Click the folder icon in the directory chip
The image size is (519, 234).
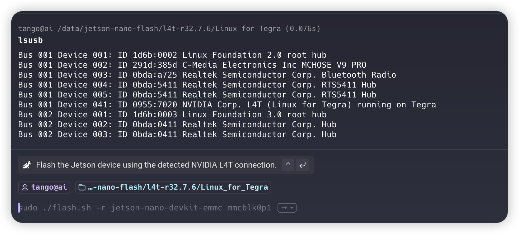[82, 187]
